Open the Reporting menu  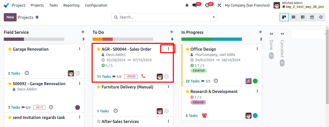[71, 5]
